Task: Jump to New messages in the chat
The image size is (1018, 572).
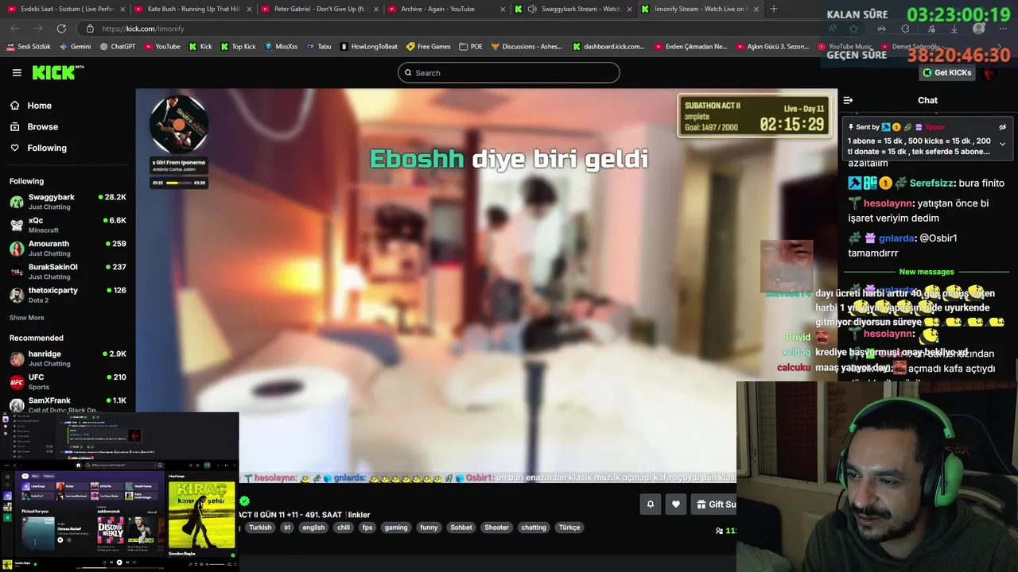Action: pyautogui.click(x=926, y=272)
